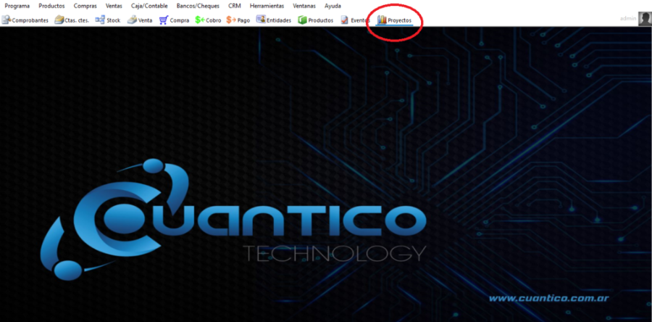Open the Programa menu
This screenshot has width=652, height=322.
click(17, 7)
